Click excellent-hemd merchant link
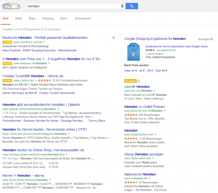Image resolution: width=218 pixels, height=193 pixels. (x=166, y=50)
